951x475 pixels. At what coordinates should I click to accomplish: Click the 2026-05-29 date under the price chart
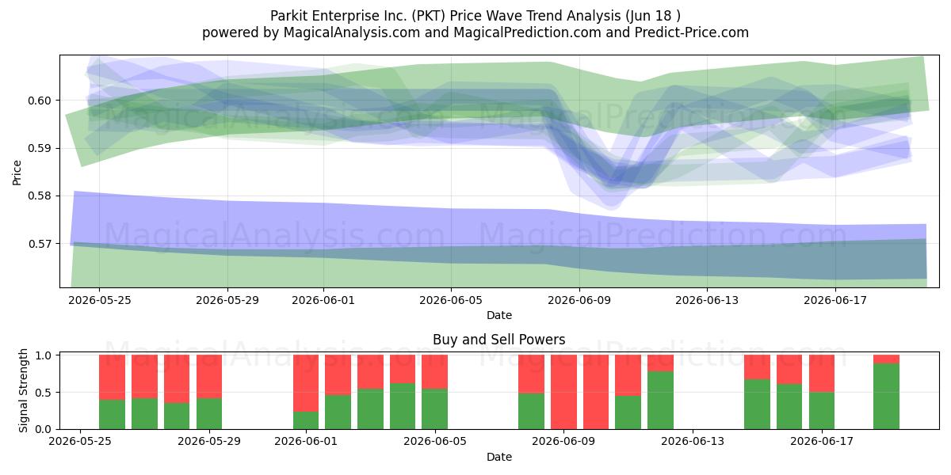(x=227, y=300)
